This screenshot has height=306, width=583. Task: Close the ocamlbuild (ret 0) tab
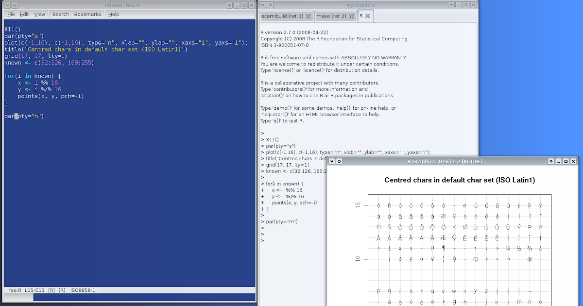coord(309,16)
